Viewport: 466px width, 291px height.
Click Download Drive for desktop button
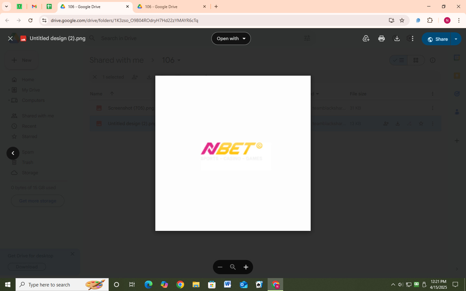[27, 267]
